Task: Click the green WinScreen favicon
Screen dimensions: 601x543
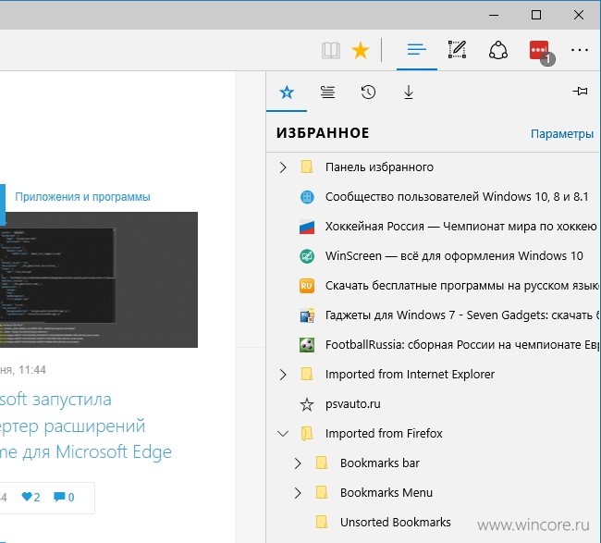Action: point(307,256)
